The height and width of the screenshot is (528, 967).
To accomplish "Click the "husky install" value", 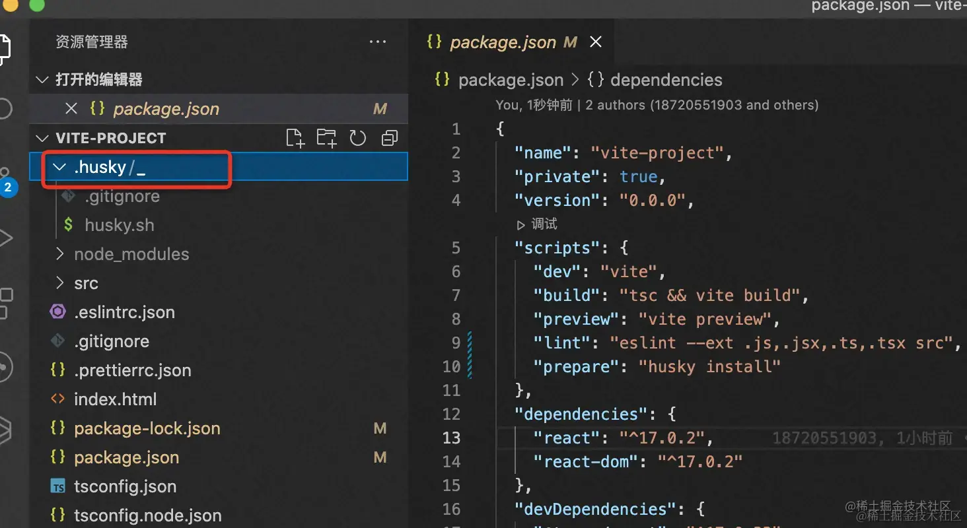I will click(709, 366).
